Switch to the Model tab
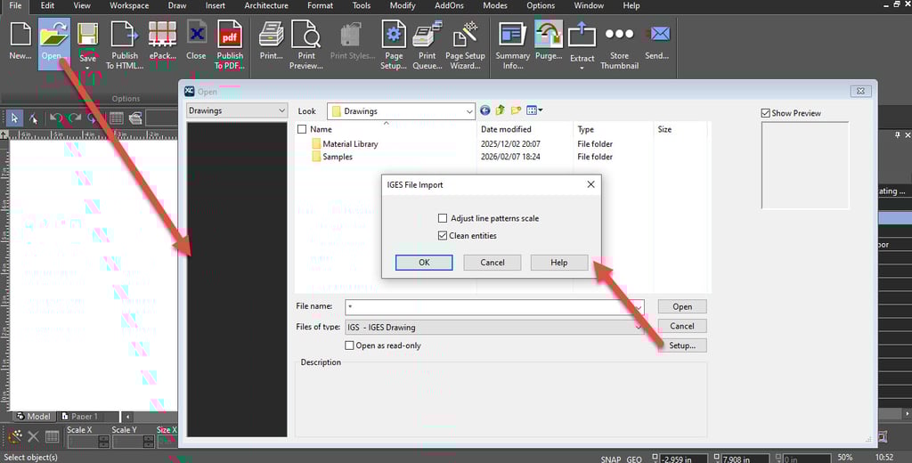 [34, 417]
